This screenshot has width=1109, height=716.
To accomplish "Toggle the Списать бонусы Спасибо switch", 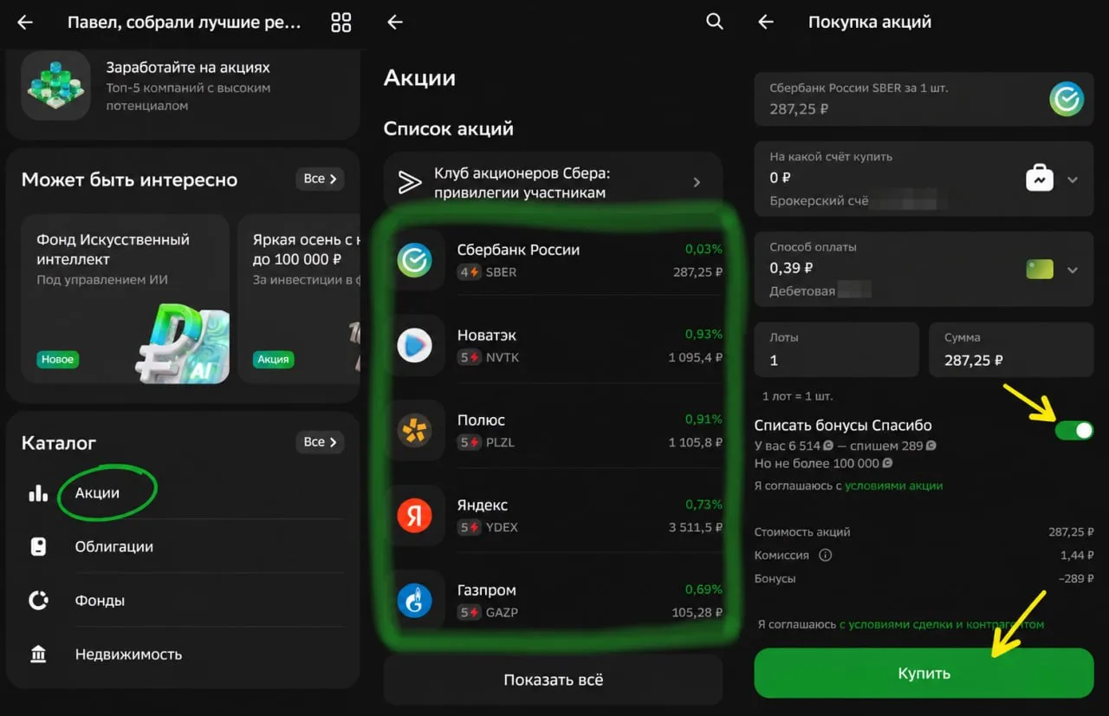I will pos(1074,429).
